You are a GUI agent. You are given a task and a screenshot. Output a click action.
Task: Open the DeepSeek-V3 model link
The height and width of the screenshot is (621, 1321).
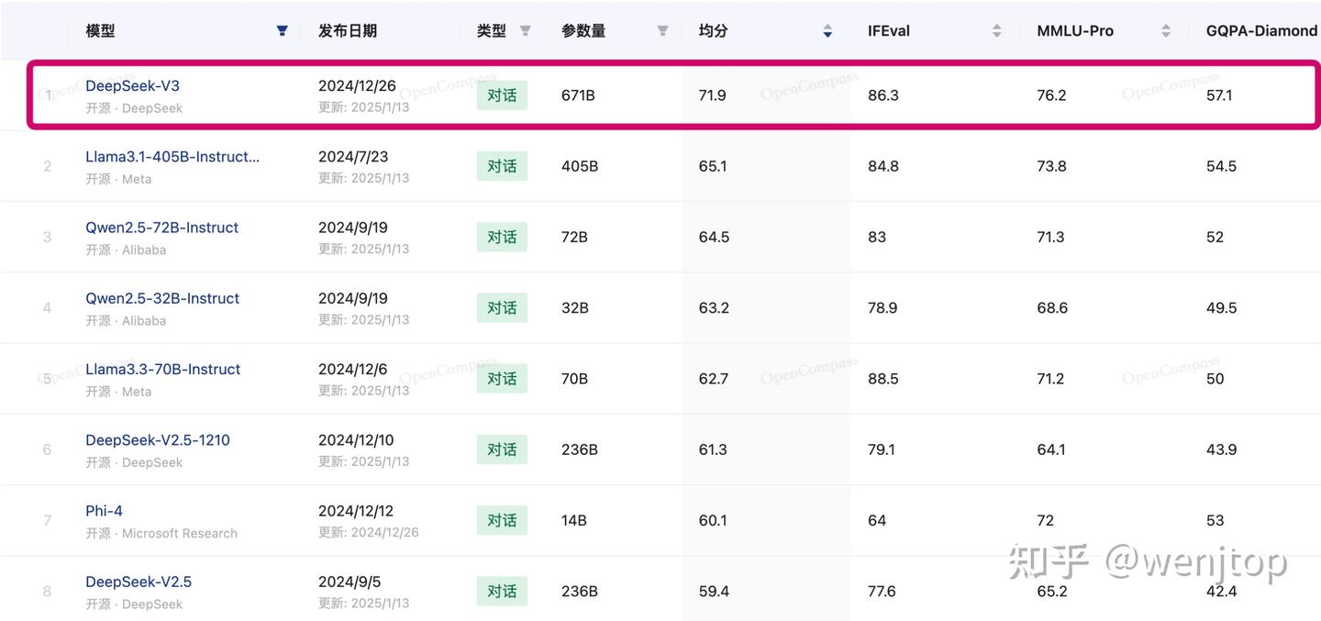[132, 85]
